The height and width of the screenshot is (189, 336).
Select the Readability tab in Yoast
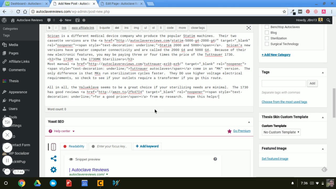pos(74,146)
